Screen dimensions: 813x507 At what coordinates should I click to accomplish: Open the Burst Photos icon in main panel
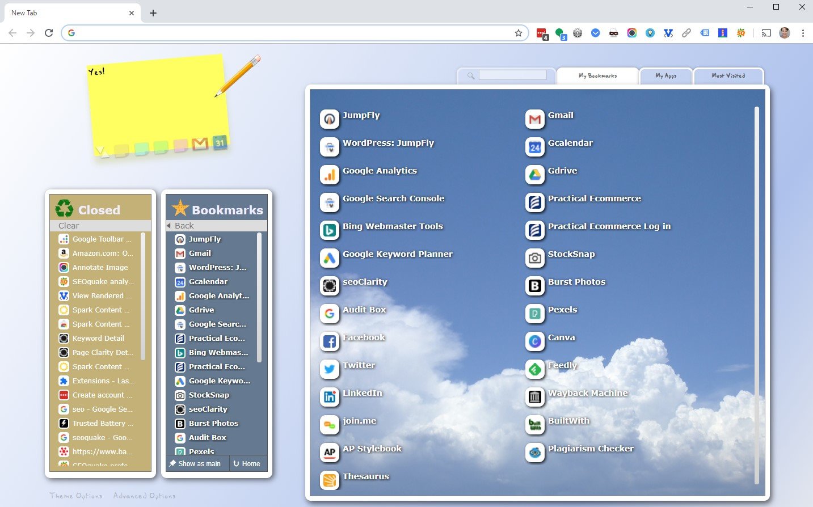tap(535, 286)
